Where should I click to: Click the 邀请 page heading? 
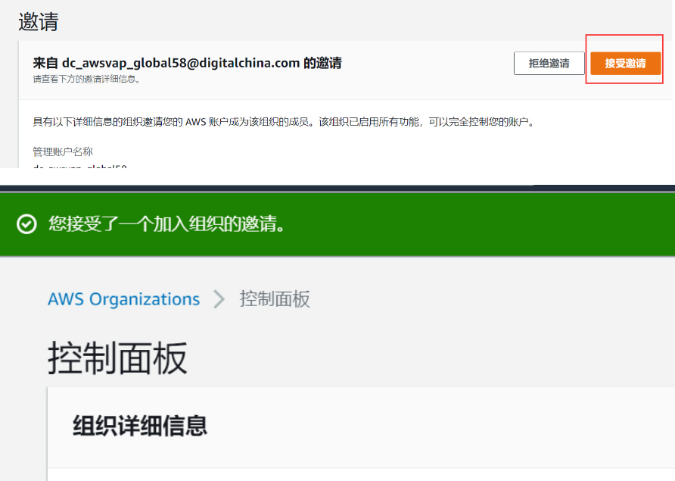(39, 21)
